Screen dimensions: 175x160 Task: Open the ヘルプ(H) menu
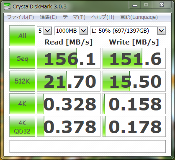pyautogui.click(x=103, y=17)
